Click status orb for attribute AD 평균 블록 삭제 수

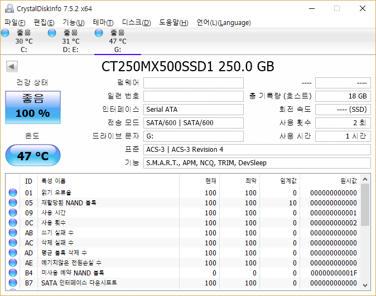coord(13,253)
